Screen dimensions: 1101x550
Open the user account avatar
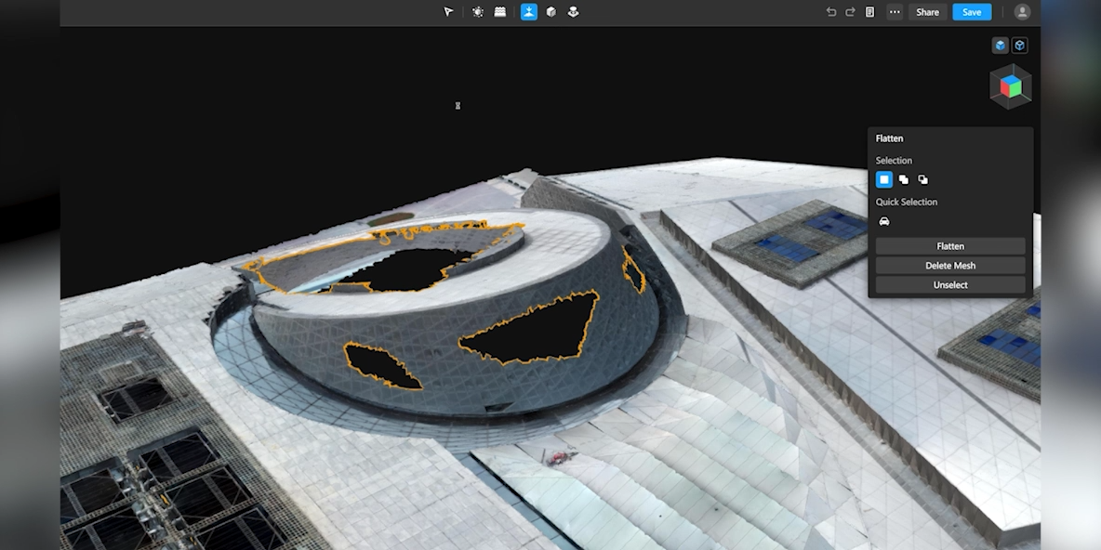[1022, 12]
